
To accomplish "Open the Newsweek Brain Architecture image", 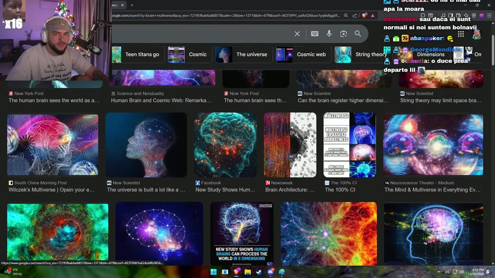I will (290, 145).
